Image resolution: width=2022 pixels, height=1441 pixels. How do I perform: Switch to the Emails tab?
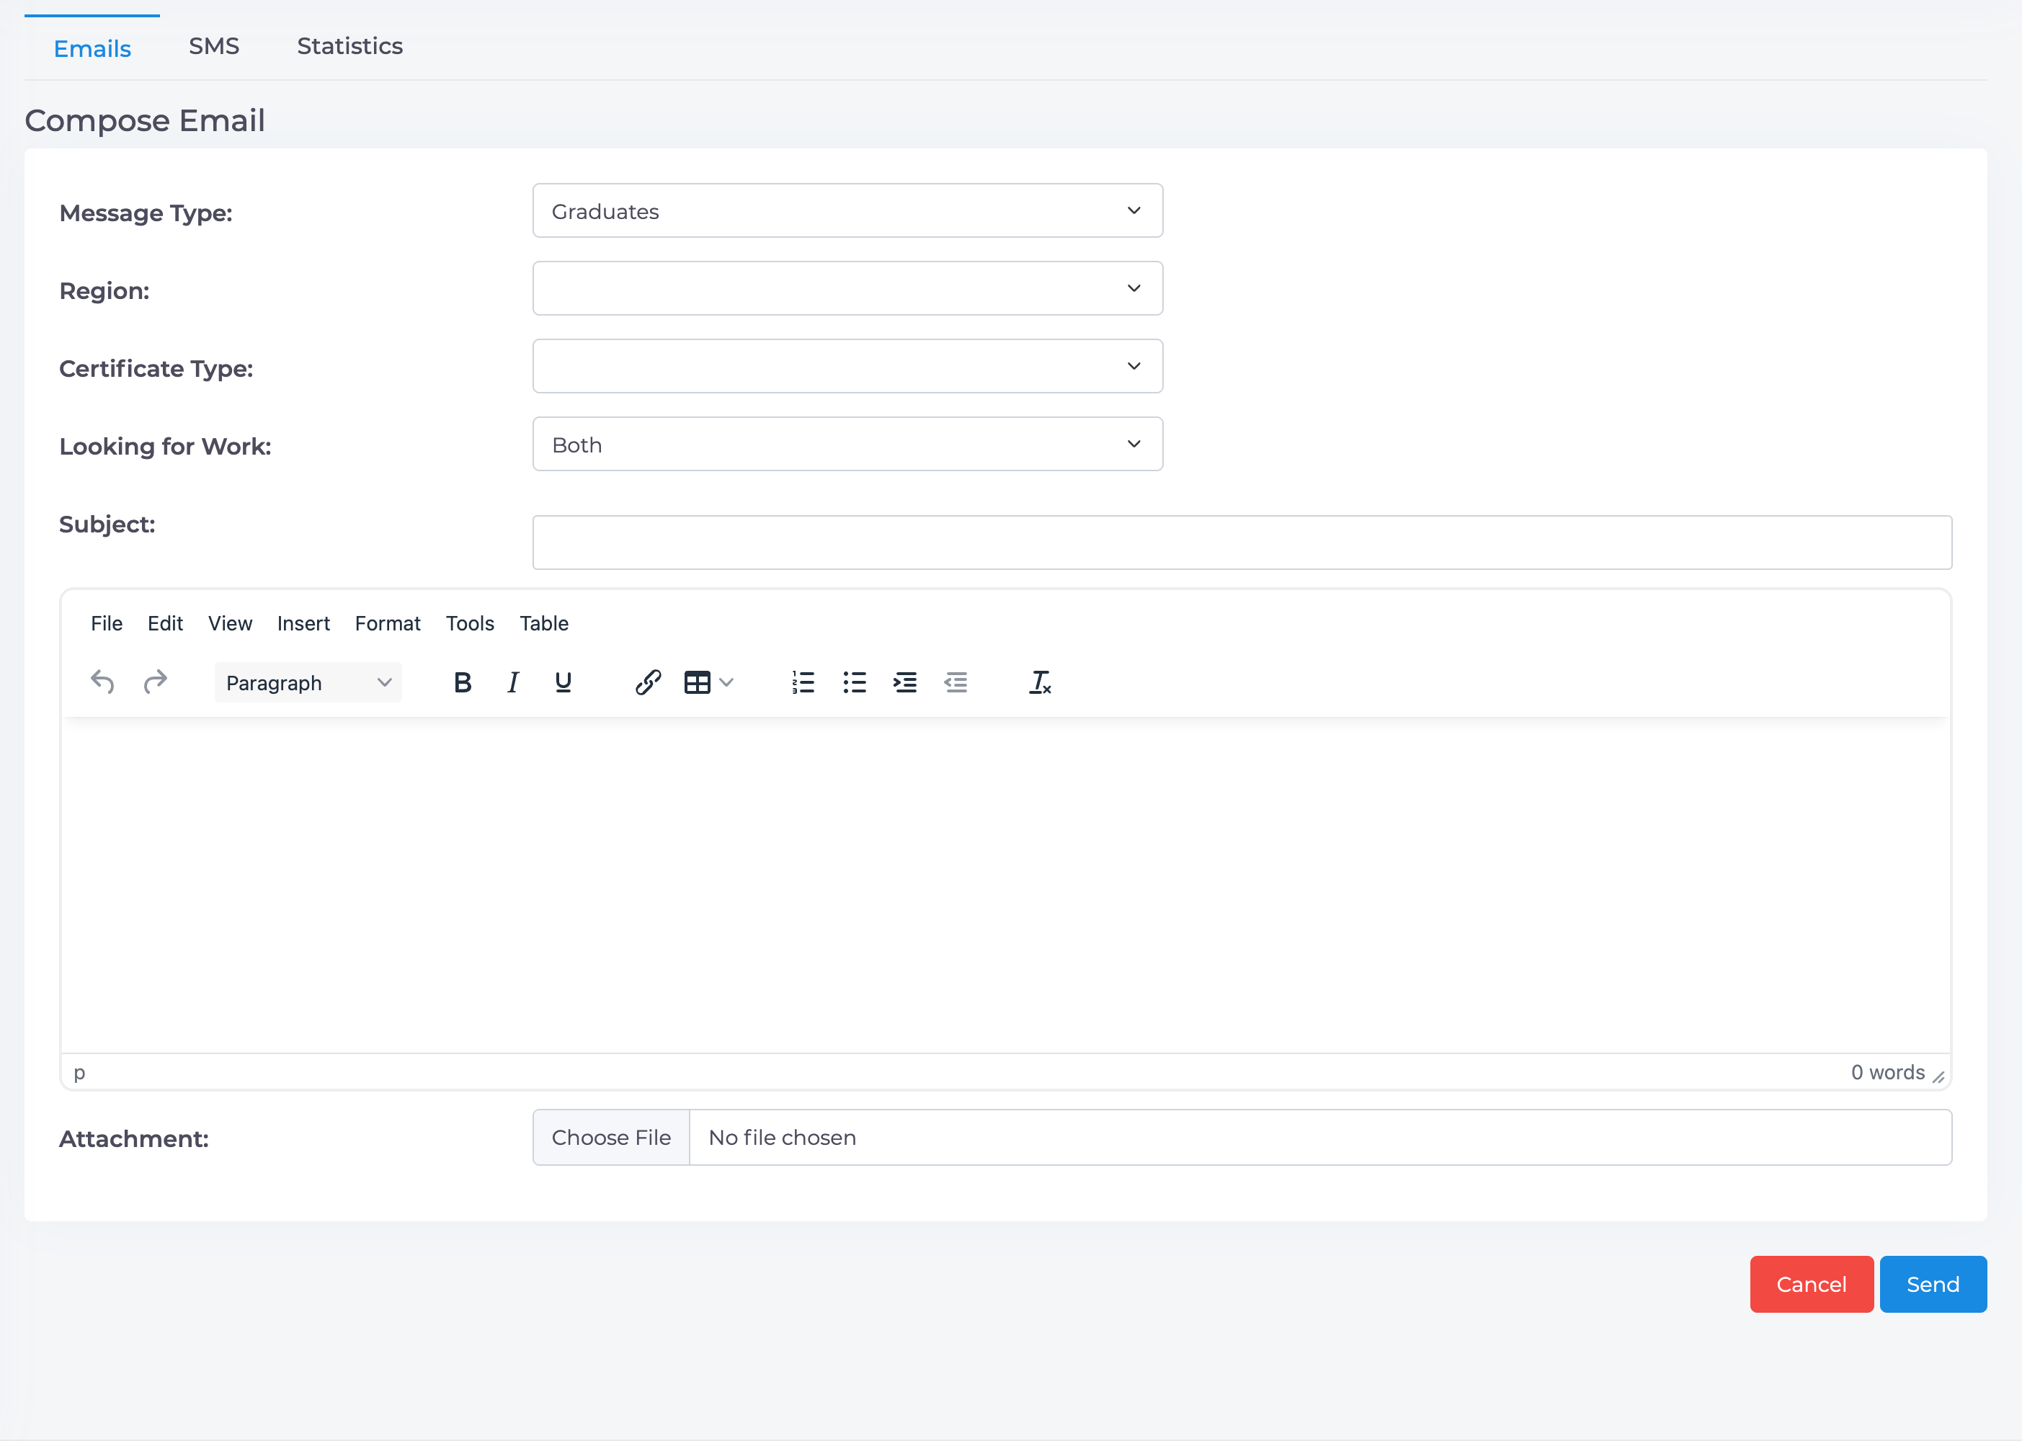click(92, 48)
